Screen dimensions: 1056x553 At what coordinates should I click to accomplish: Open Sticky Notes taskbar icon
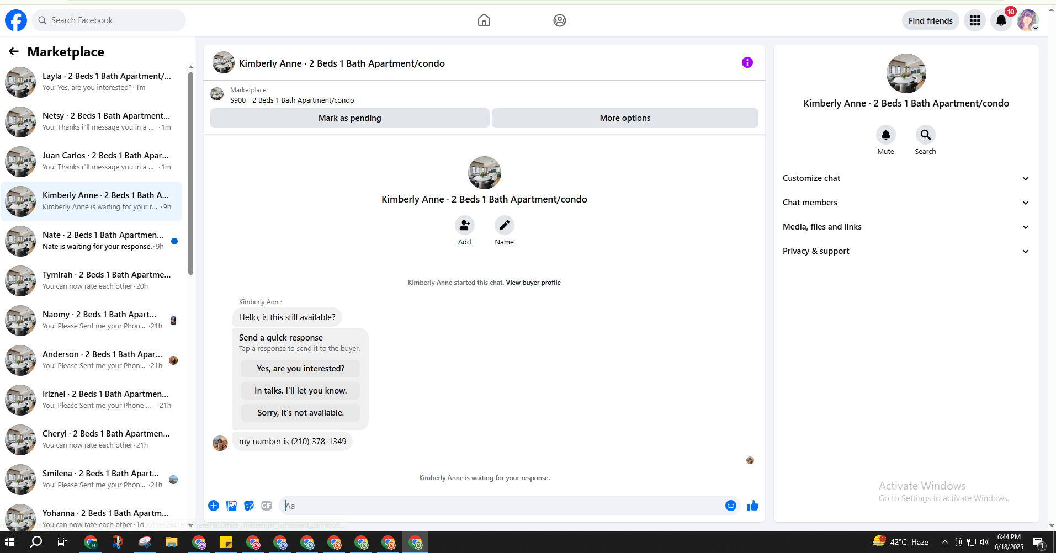(x=226, y=542)
